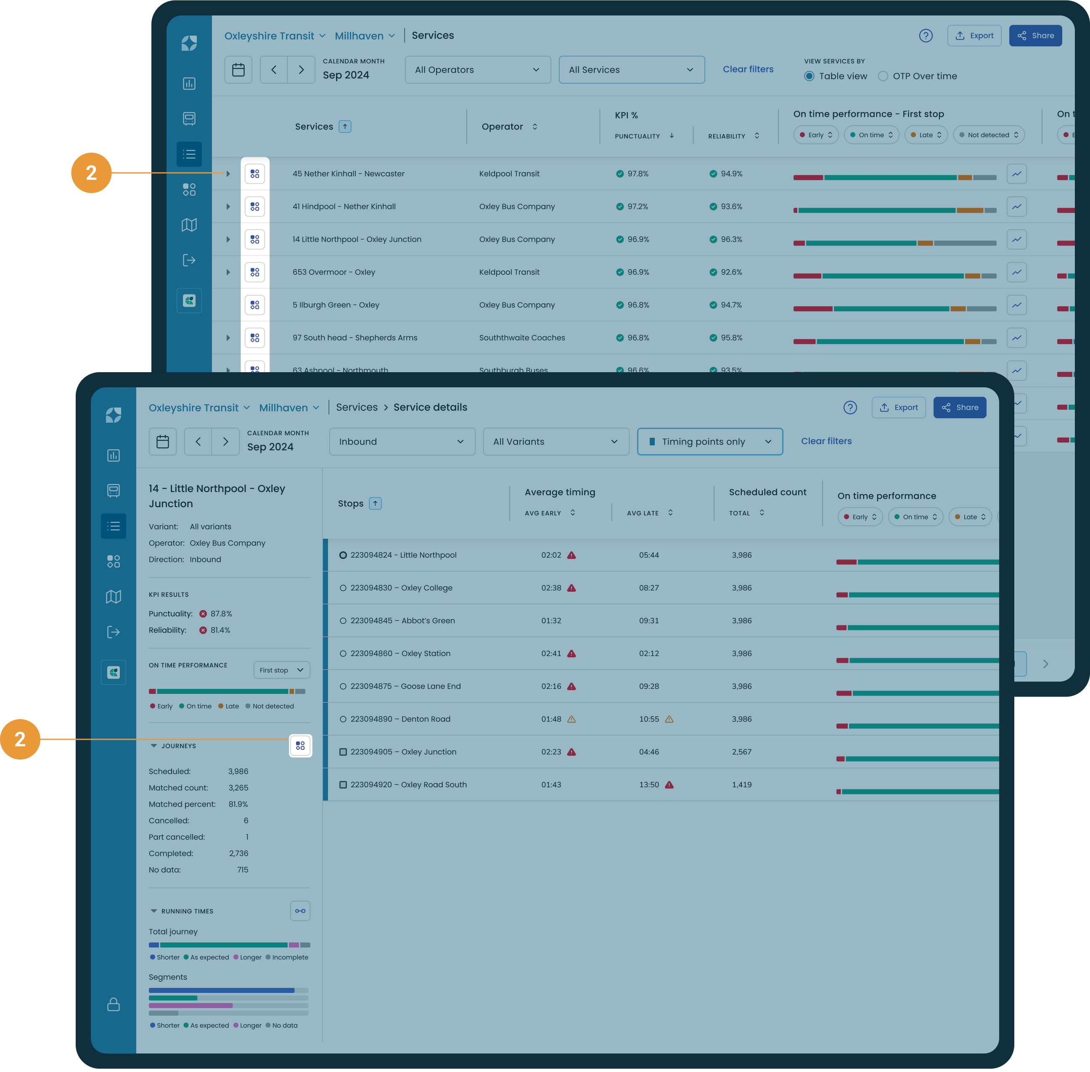Viewport: 1090px width, 1072px height.
Task: Select OTP Over time radio option
Action: (883, 76)
